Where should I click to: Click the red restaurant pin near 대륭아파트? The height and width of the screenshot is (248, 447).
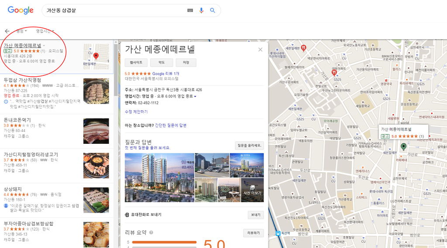[334, 73]
